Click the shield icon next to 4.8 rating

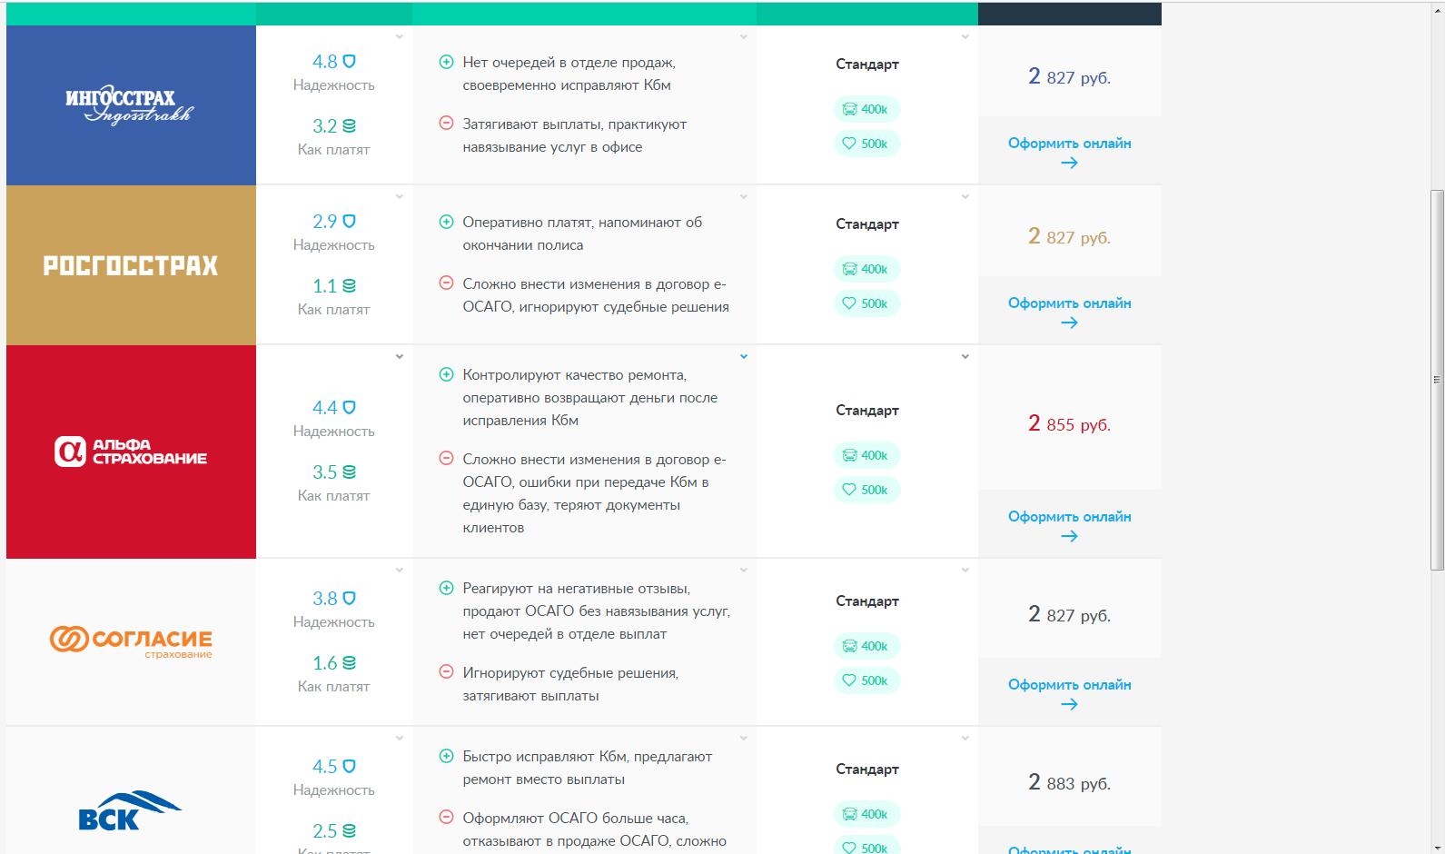pos(349,62)
